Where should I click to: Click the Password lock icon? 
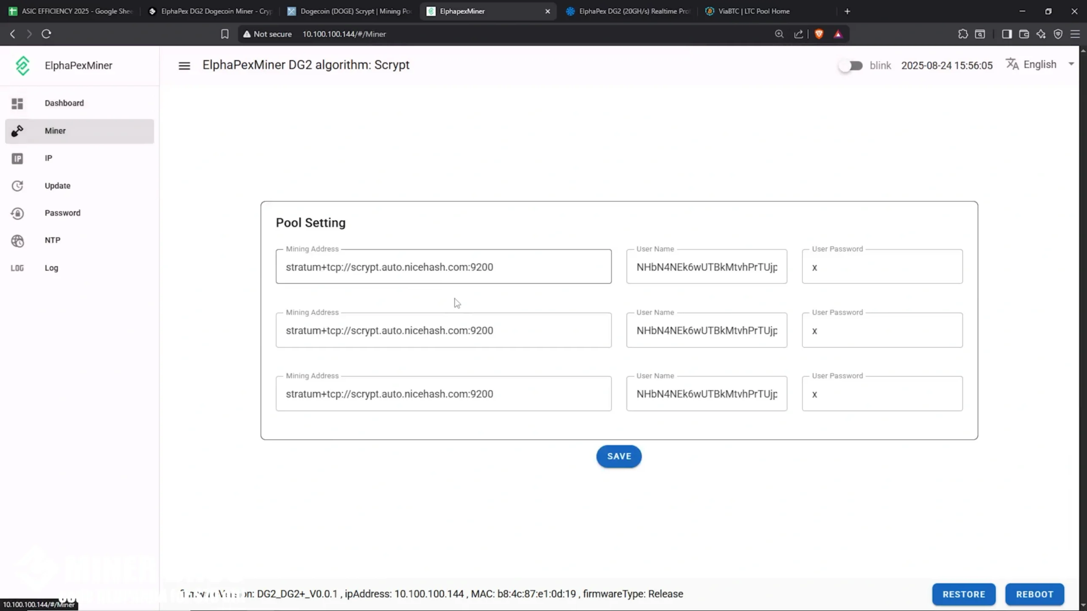click(x=17, y=213)
